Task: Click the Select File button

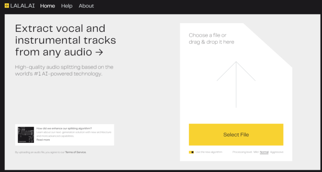Action: (x=236, y=134)
